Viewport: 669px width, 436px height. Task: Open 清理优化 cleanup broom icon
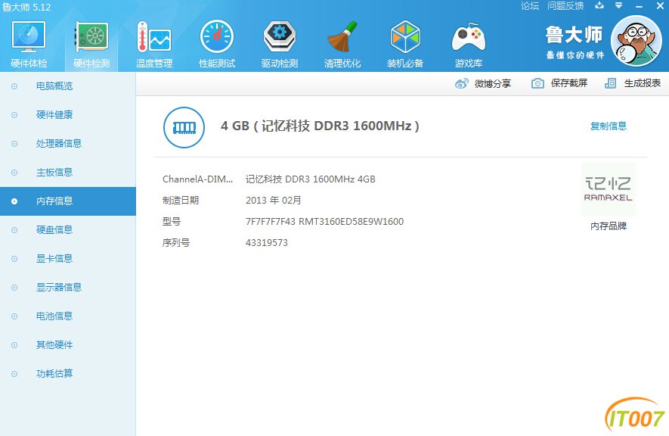pos(342,37)
